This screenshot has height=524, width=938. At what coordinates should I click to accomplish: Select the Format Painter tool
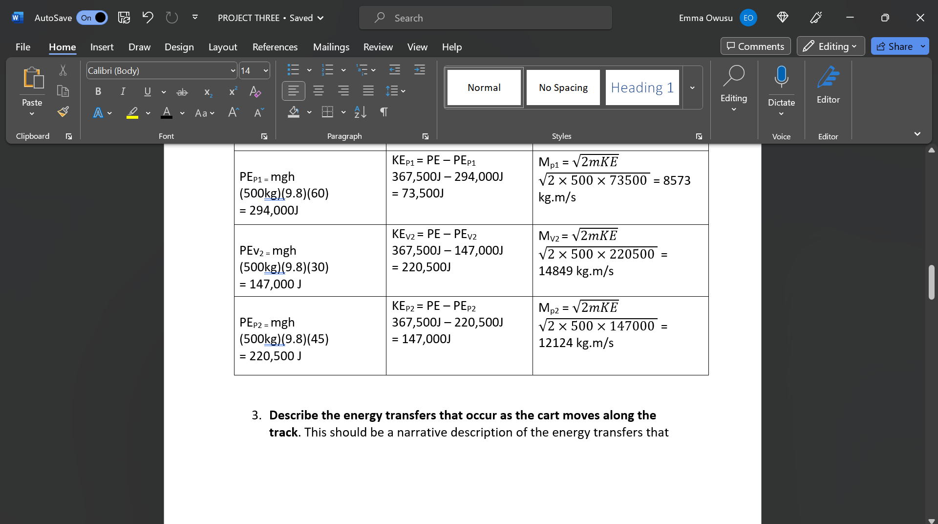click(63, 112)
